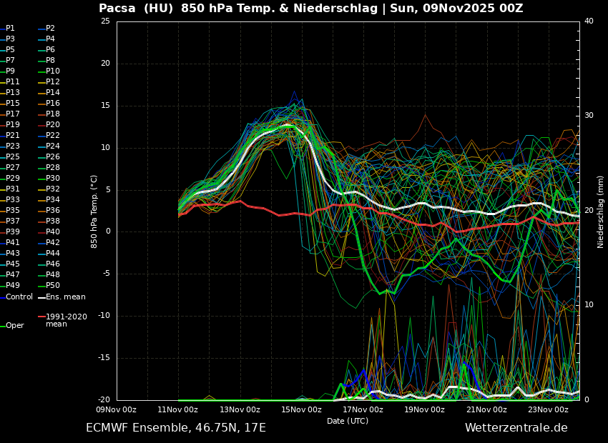Click the 40 tick on precipitation axis
The image size is (608, 443).
click(589, 21)
